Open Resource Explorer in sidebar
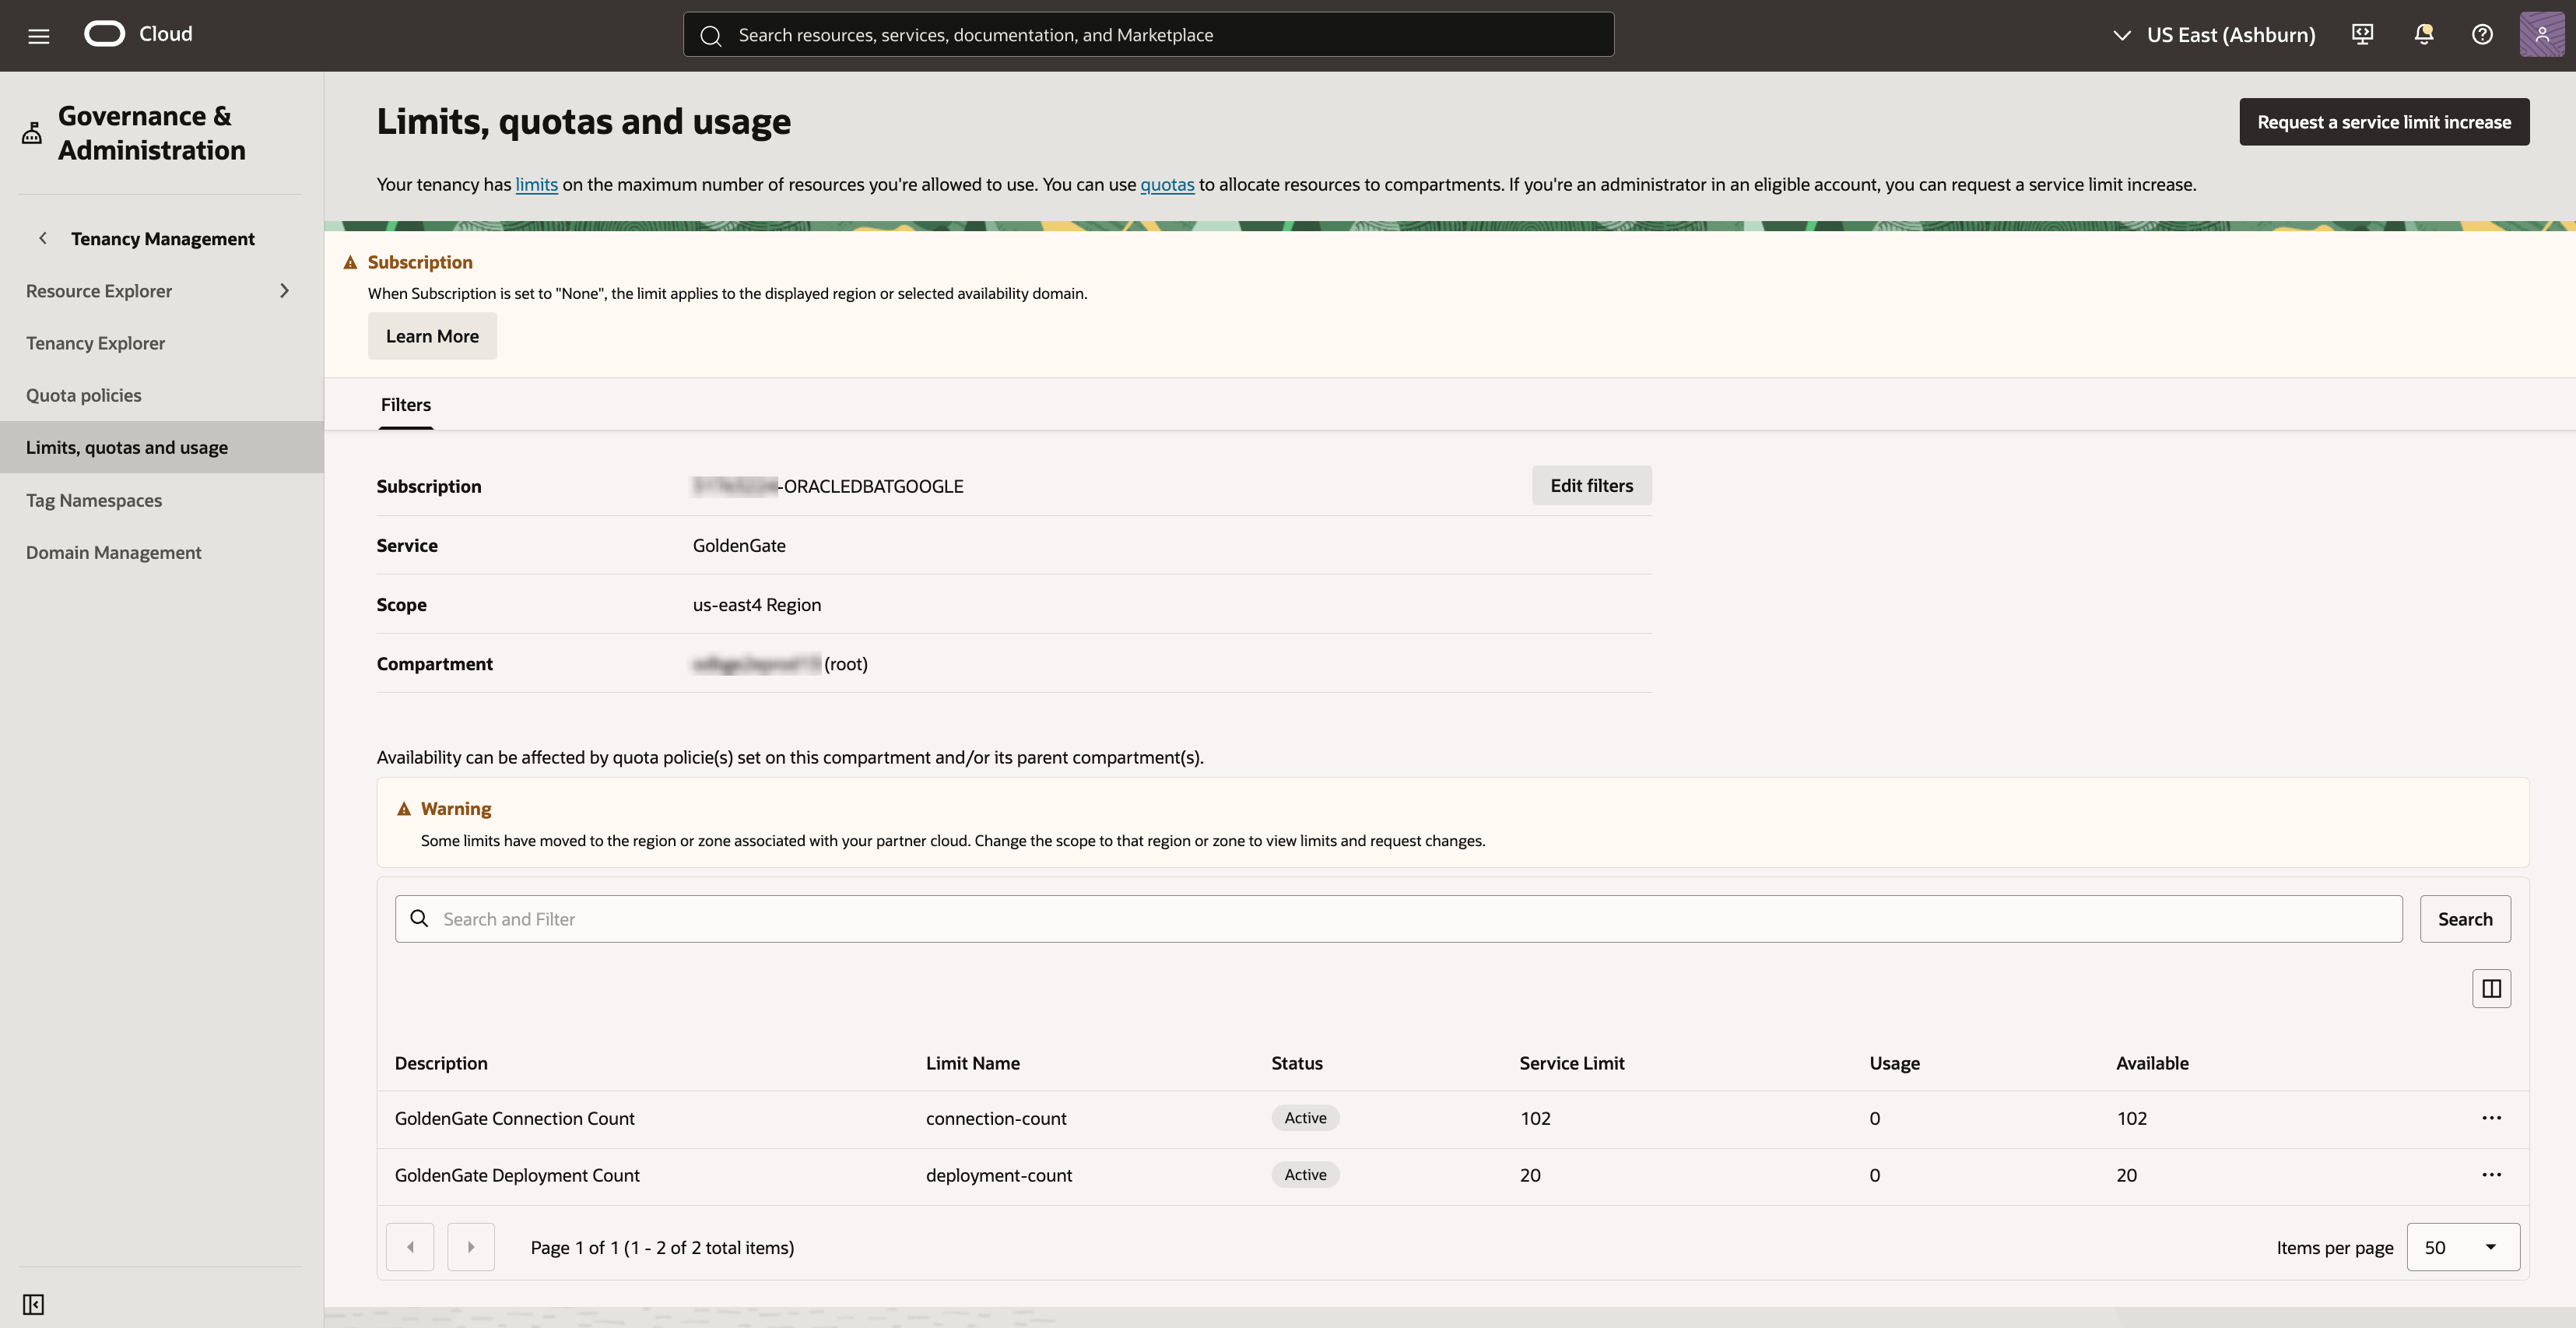The width and height of the screenshot is (2576, 1328). coord(99,291)
